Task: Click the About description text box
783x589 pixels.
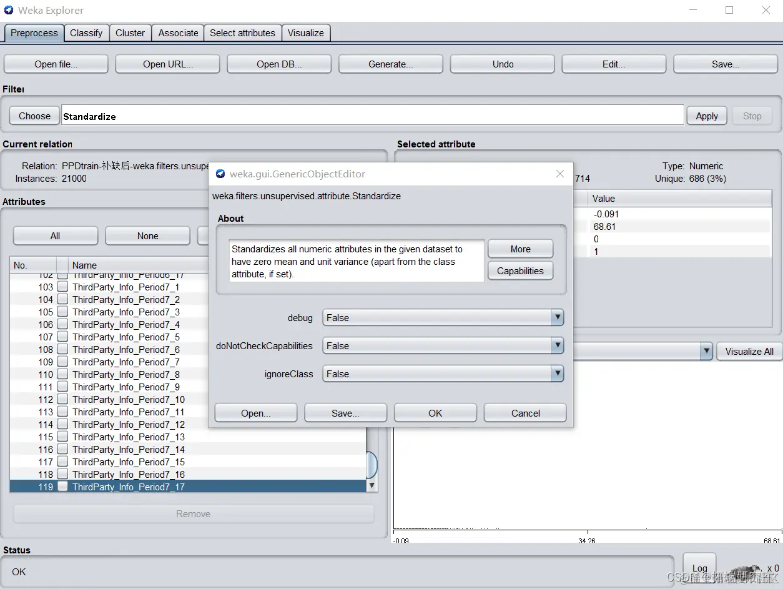Action: tap(357, 261)
